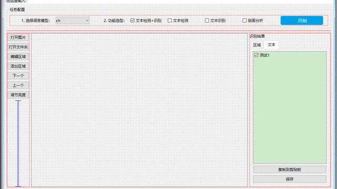
Task: Go to the previous image with 上一个
Action: [18, 85]
